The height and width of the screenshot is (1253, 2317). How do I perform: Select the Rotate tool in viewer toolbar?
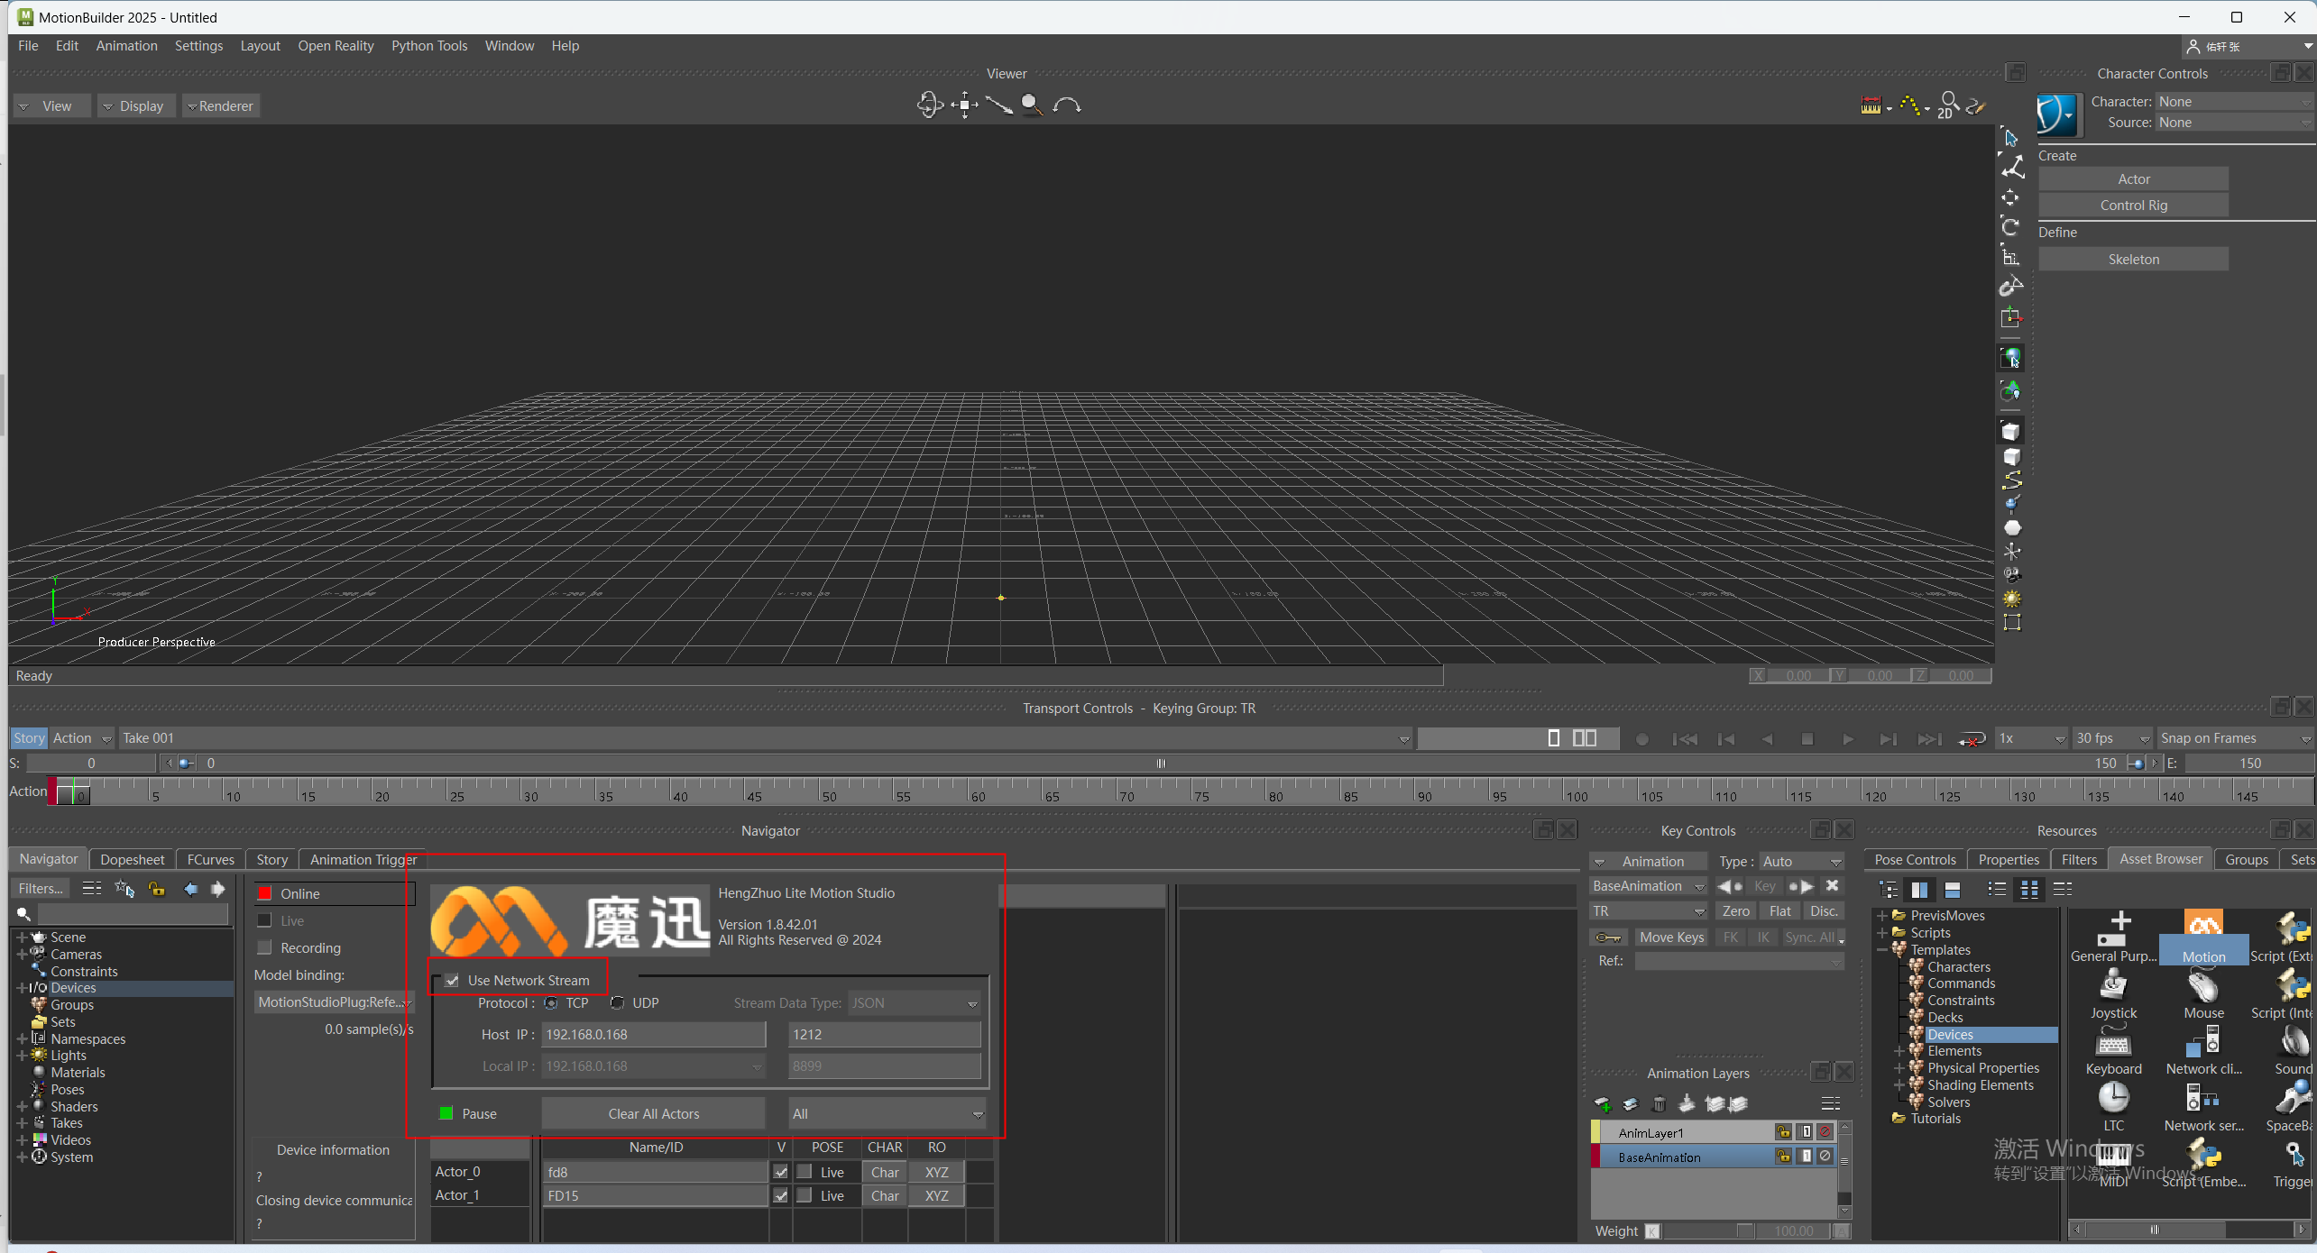tap(2010, 225)
